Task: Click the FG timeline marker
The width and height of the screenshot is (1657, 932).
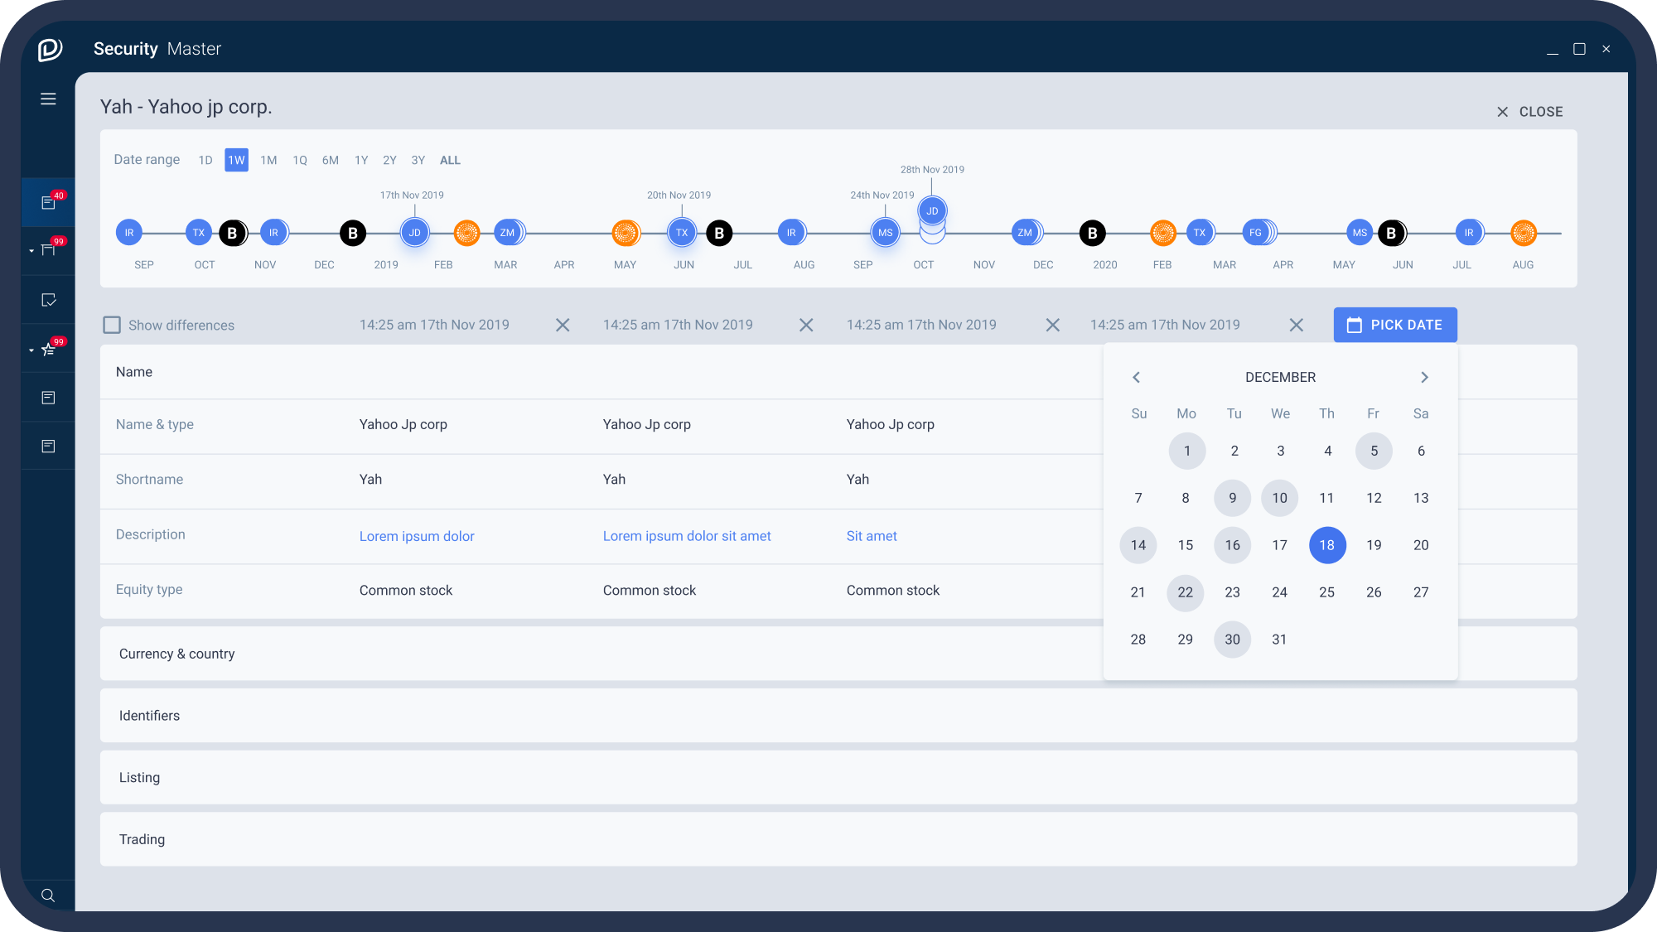Action: point(1256,233)
